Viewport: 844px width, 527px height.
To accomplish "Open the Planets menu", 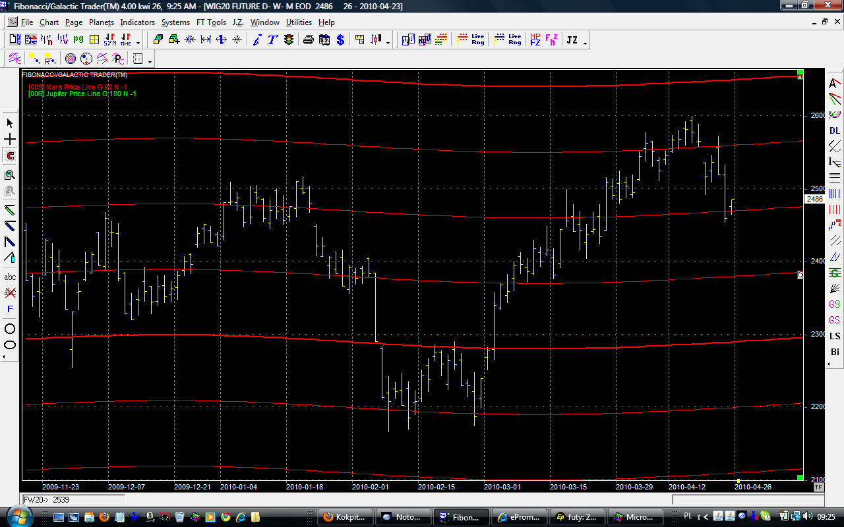I will (x=102, y=22).
